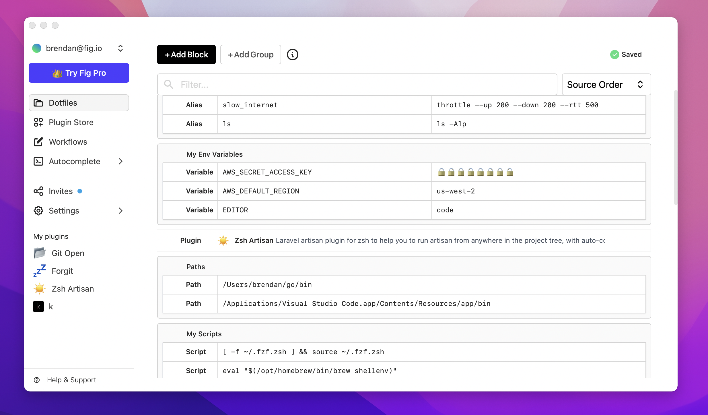Click the Git Open folder plugin icon
708x415 pixels.
pos(40,253)
